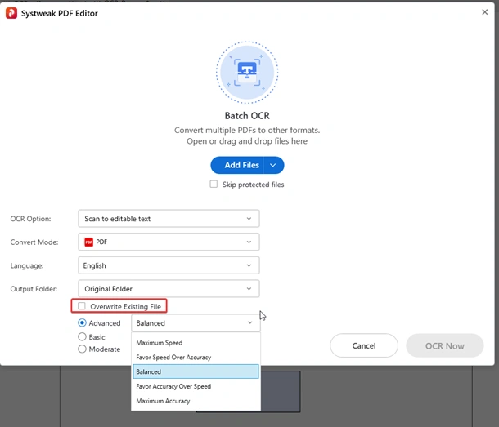Click the 'OCR Option:' label
The image size is (499, 427).
pos(30,219)
